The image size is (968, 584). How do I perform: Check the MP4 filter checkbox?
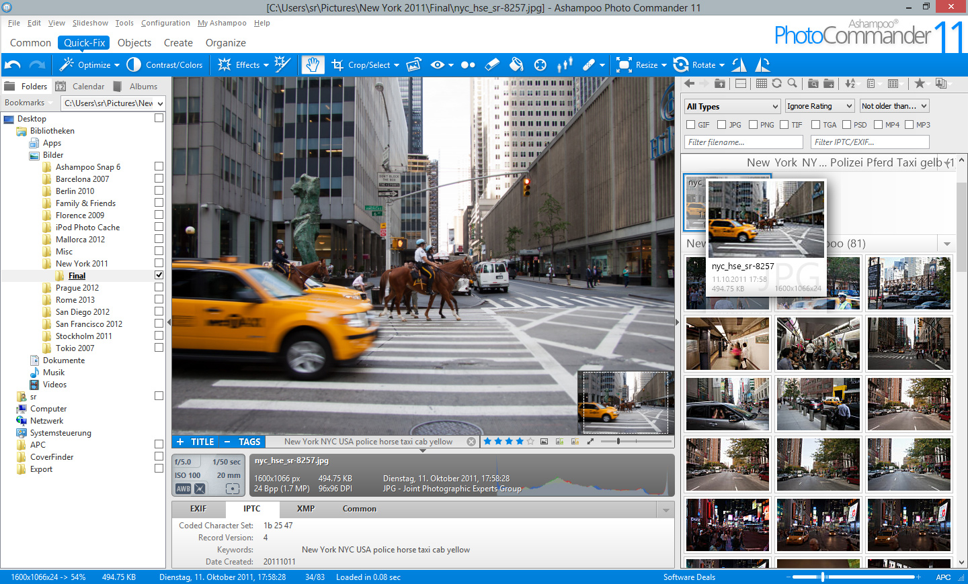[x=878, y=125]
